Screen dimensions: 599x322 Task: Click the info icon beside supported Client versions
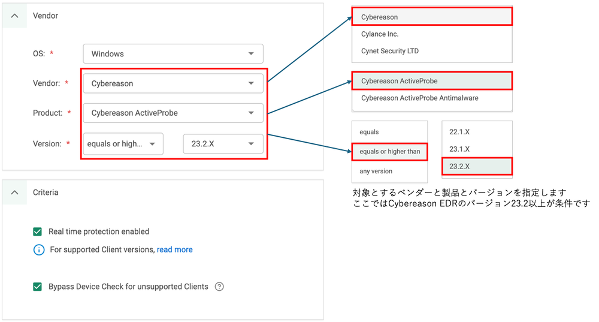(x=39, y=249)
